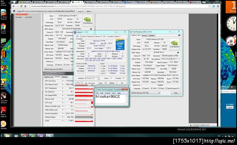Click the Validate button in CPU-Z
237x145 pixels.
point(111,83)
